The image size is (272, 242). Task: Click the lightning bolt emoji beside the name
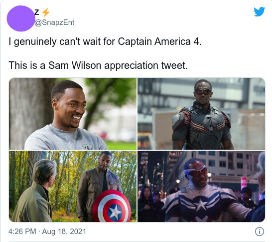pos(46,12)
